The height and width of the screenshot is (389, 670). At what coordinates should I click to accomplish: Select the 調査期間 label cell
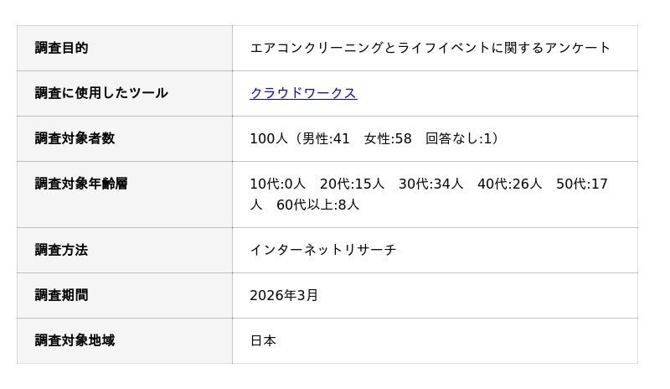(61, 295)
